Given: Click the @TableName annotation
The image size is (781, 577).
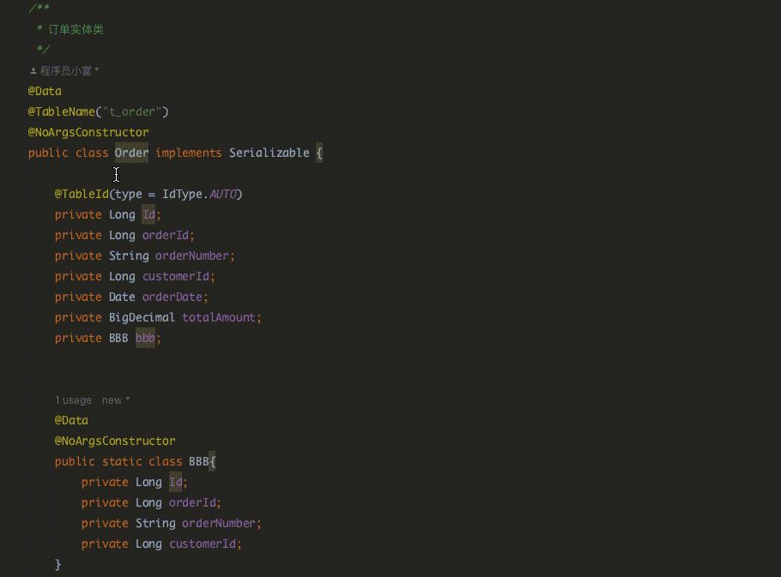Looking at the screenshot, I should click(x=61, y=112).
